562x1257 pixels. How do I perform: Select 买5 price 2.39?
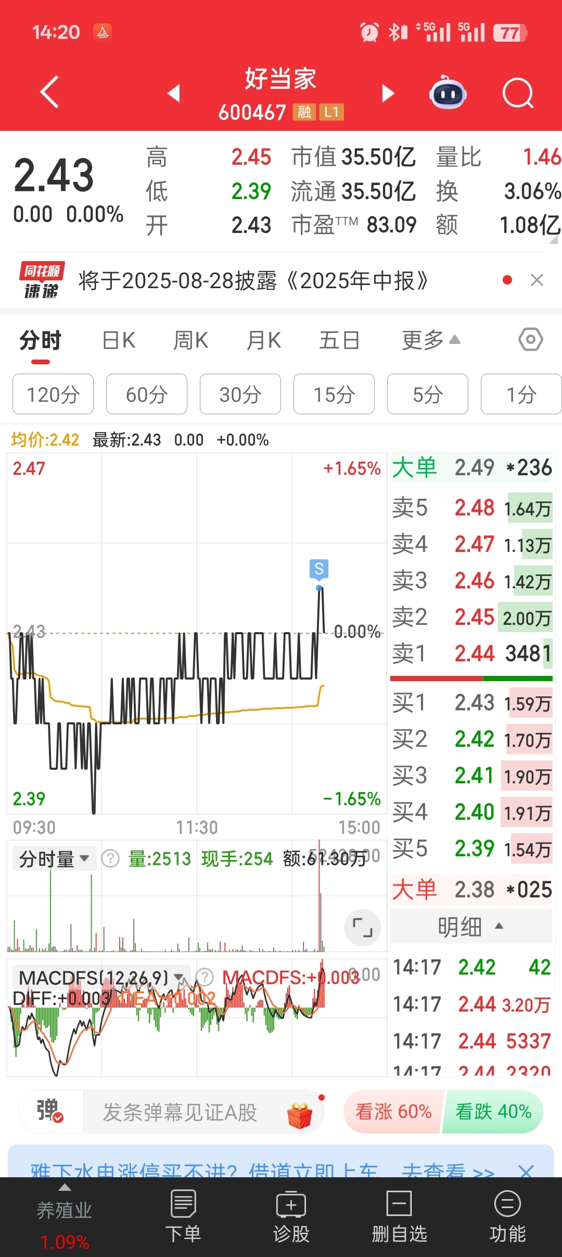471,848
